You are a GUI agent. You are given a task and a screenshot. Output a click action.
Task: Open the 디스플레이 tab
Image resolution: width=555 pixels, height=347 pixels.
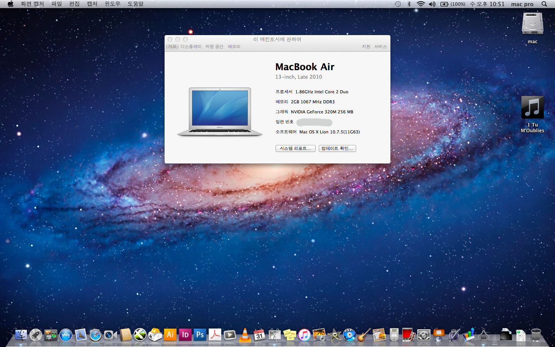191,47
